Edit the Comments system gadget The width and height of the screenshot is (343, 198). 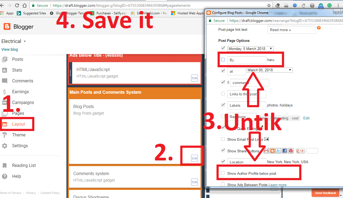tap(195, 182)
